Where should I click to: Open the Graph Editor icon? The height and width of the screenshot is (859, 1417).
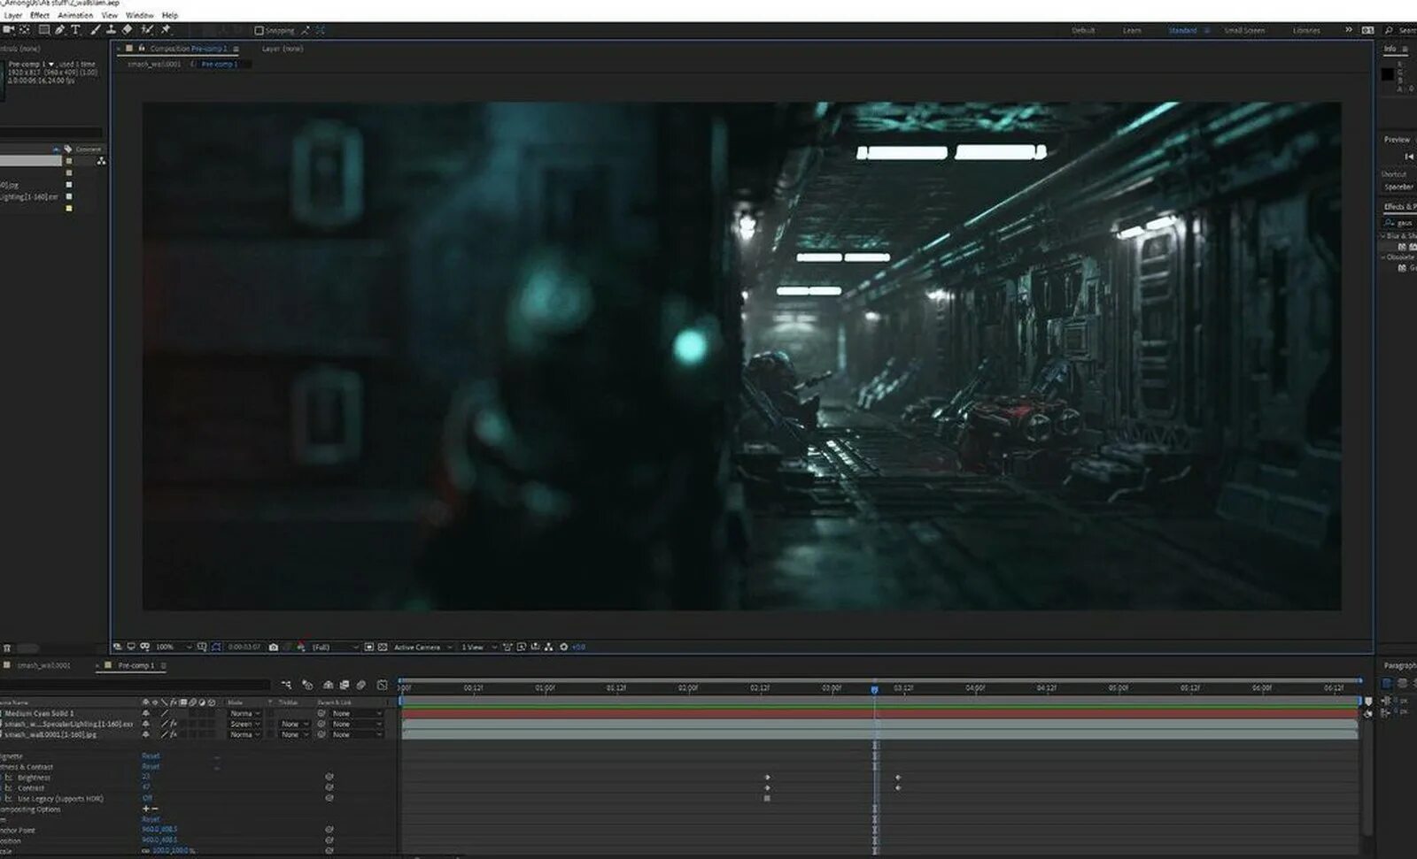(x=382, y=685)
